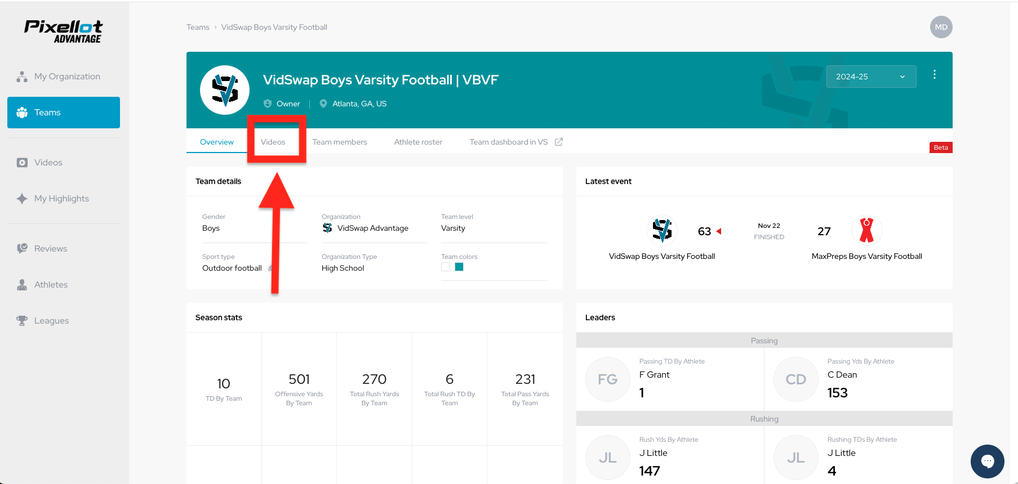The height and width of the screenshot is (484, 1018).
Task: Select the white team color swatch
Action: tap(446, 267)
